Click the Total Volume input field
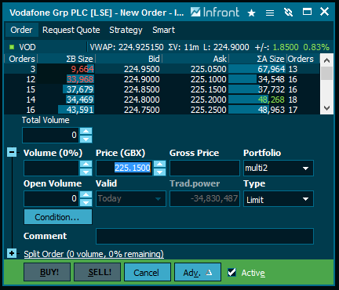Viewport: 339px width, 290px height. click(51, 135)
